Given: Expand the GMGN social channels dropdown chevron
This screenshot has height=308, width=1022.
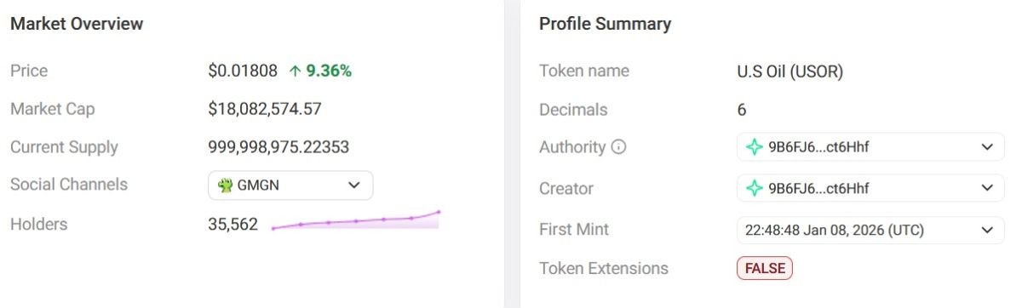Looking at the screenshot, I should [x=354, y=185].
